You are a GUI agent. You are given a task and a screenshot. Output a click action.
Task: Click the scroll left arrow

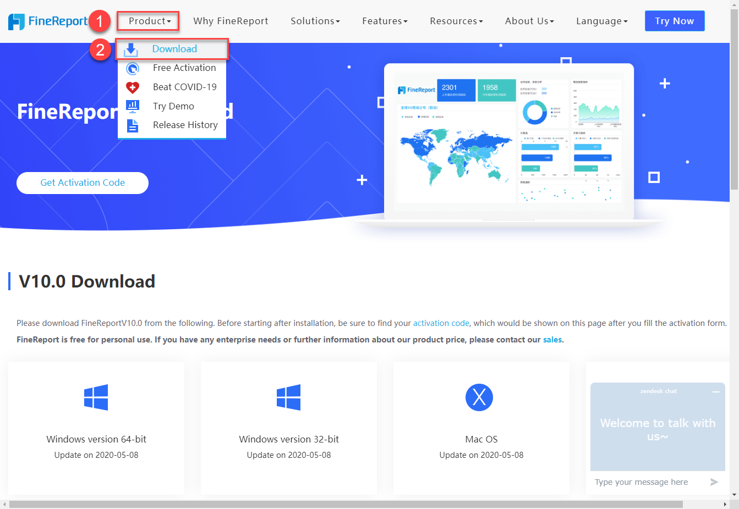coord(4,504)
